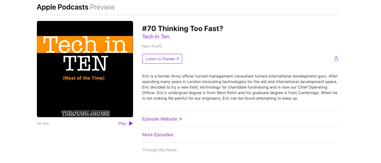Viewport: 381px width, 163px height.
Task: Open the Episode Website link
Action: (162, 119)
